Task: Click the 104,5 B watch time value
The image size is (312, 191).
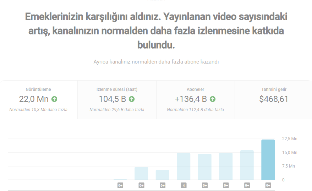Action: [113, 99]
